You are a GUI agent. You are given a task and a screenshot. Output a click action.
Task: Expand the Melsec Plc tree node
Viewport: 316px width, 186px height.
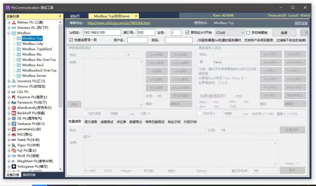[9, 22]
